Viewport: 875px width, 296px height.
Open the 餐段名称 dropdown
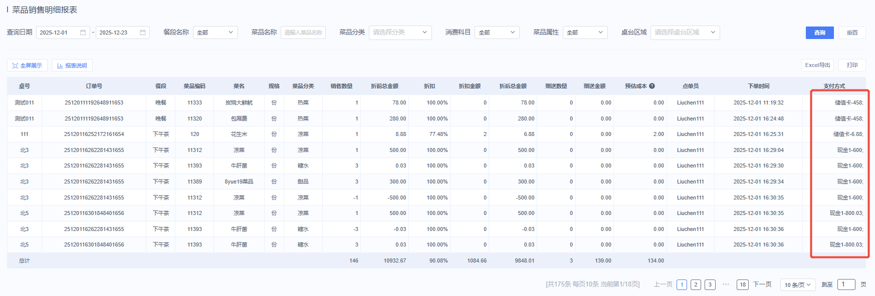[x=215, y=32]
